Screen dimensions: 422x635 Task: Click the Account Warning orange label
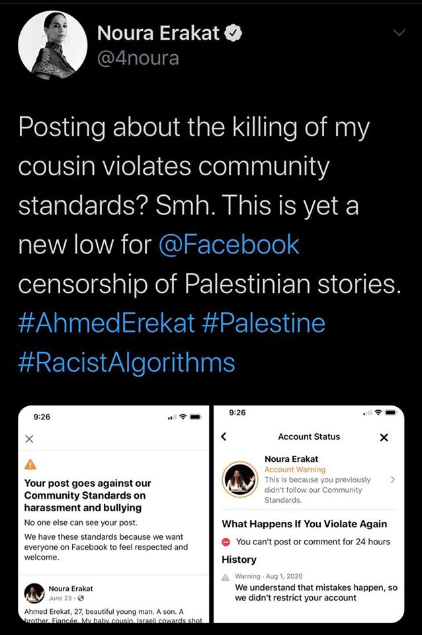coord(295,470)
